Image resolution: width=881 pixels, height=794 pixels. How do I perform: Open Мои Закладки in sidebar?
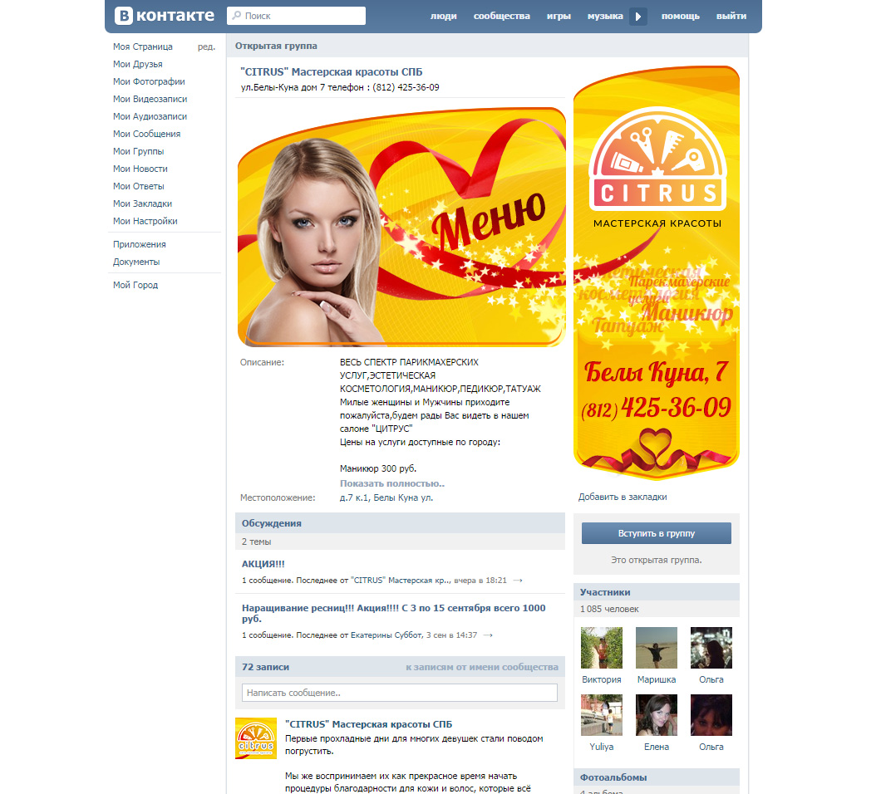[x=142, y=203]
